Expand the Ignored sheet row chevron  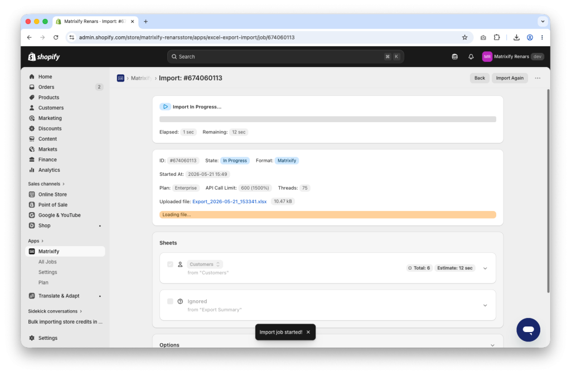[x=485, y=305]
